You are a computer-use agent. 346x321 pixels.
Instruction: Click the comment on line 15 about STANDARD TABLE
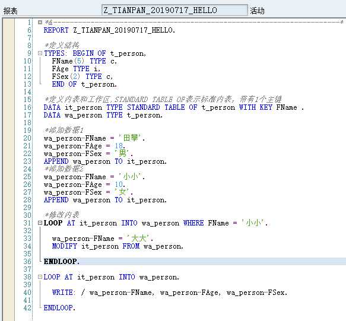tap(163, 100)
